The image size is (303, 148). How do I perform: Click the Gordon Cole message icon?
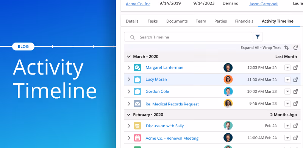point(137,92)
